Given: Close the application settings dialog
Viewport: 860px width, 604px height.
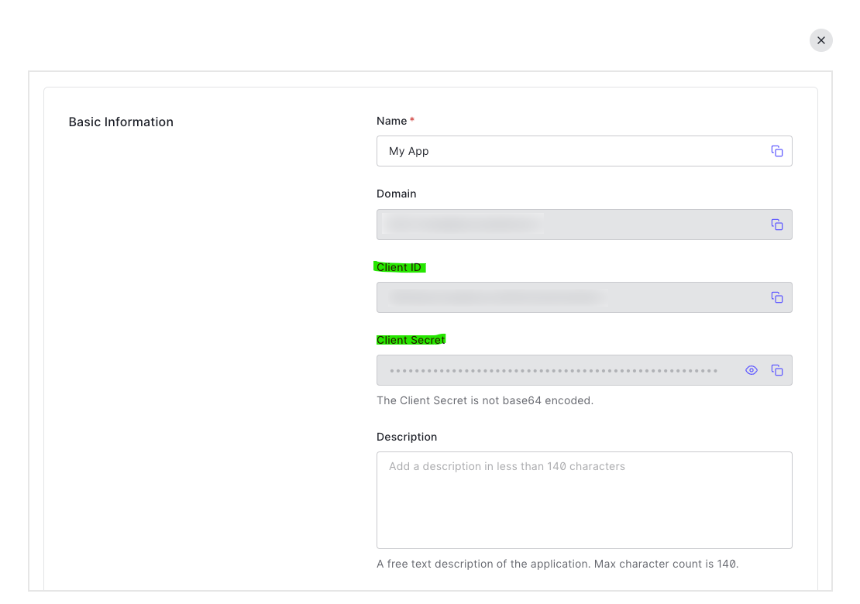Looking at the screenshot, I should tap(820, 40).
